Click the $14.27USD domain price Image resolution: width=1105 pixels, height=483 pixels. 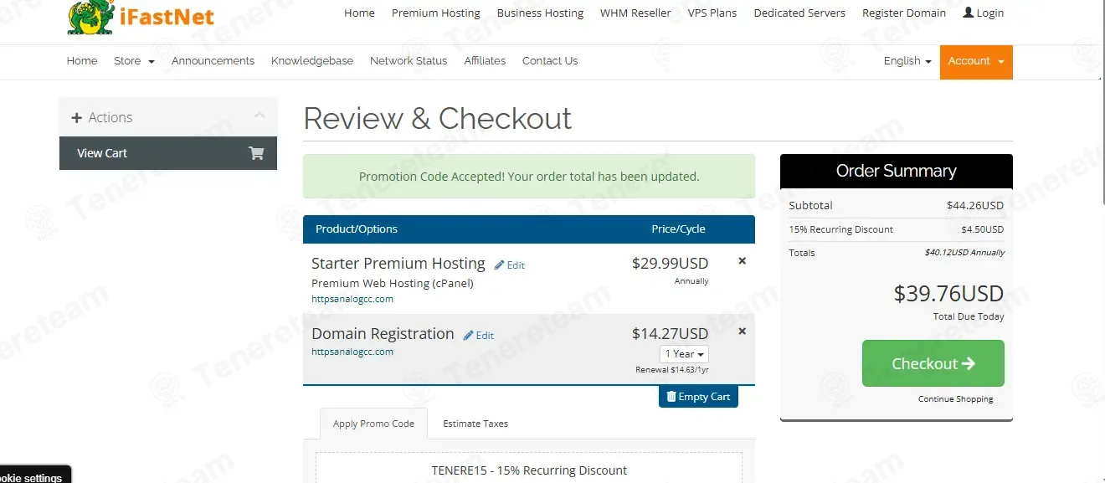670,334
